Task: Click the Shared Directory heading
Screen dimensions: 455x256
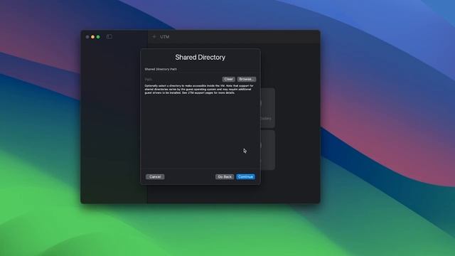Action: pos(200,58)
